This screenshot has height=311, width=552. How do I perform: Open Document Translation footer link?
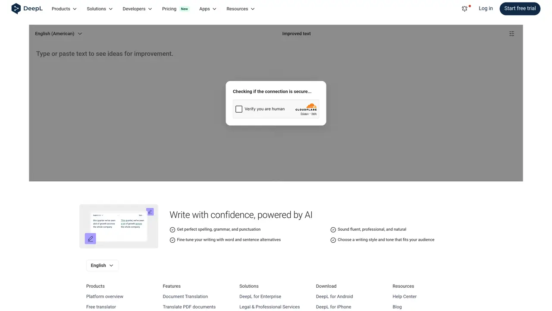(185, 297)
